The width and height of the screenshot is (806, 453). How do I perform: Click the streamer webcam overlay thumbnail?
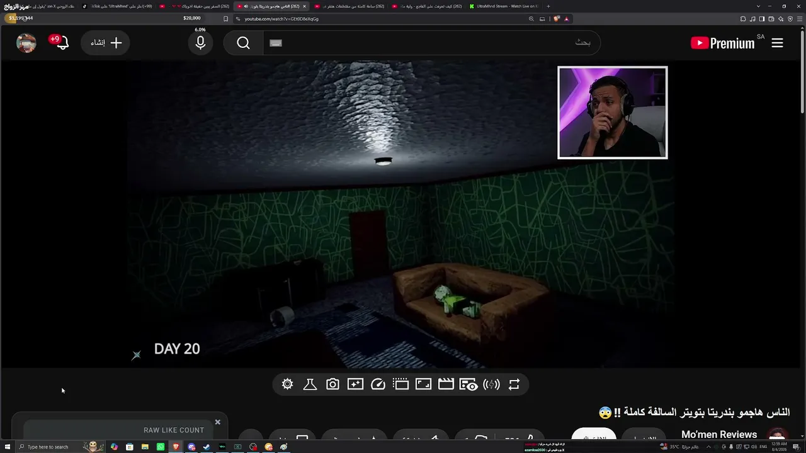point(612,113)
